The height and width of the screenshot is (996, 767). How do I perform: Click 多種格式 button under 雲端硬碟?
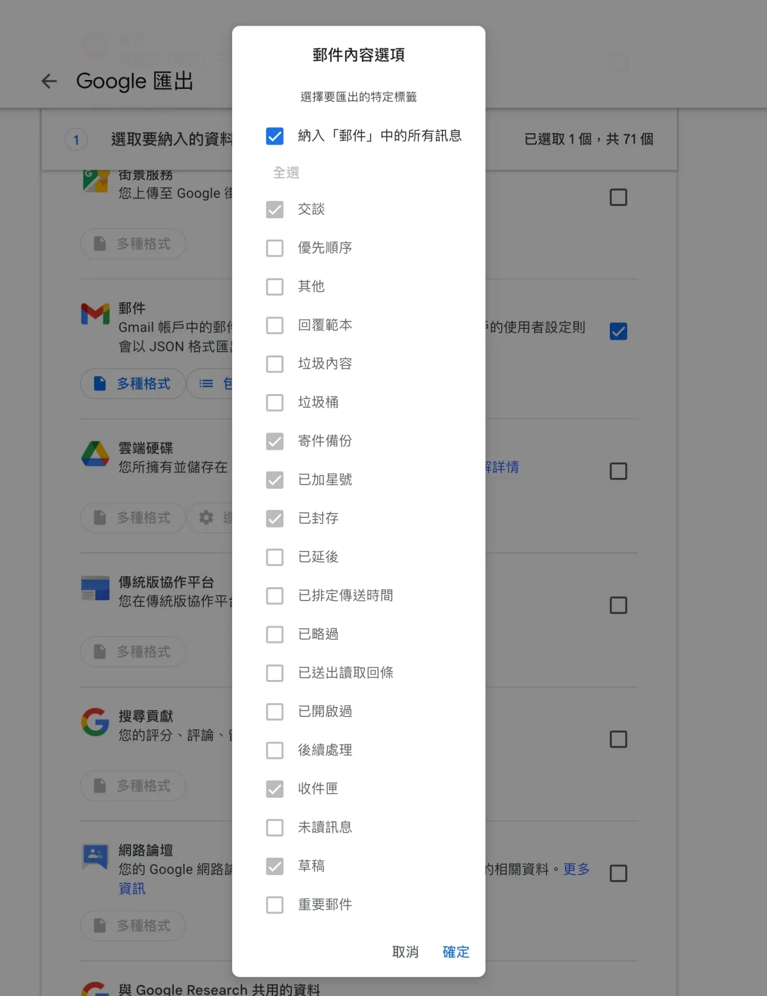[133, 518]
